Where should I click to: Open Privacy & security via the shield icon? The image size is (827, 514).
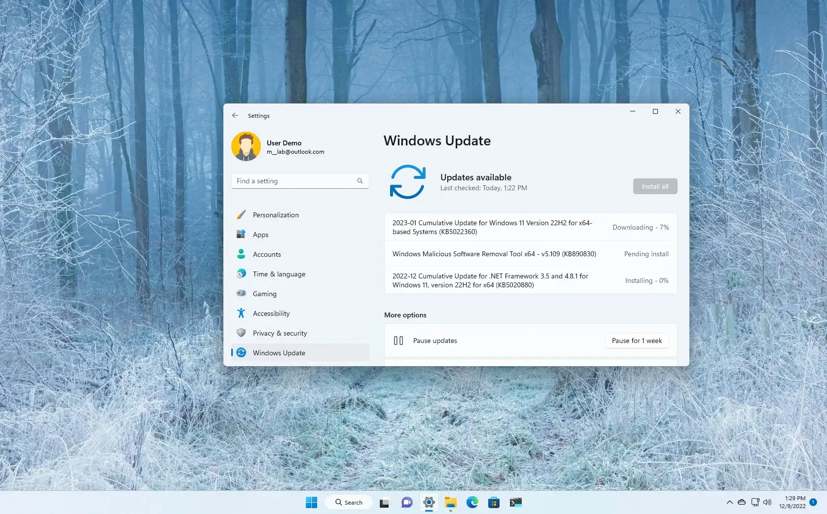point(241,333)
